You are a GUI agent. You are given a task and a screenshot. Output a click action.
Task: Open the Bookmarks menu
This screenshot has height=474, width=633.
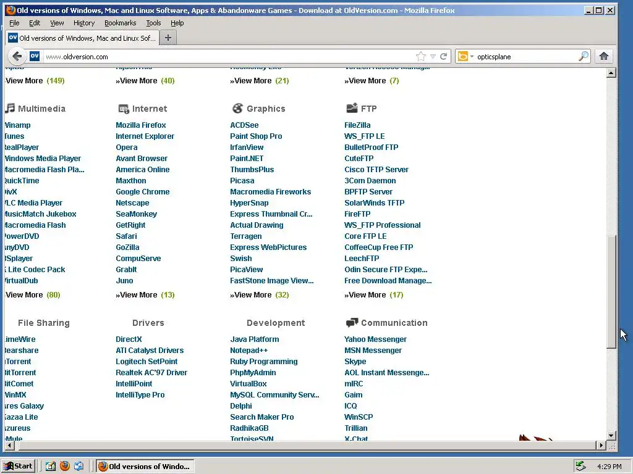coord(121,23)
